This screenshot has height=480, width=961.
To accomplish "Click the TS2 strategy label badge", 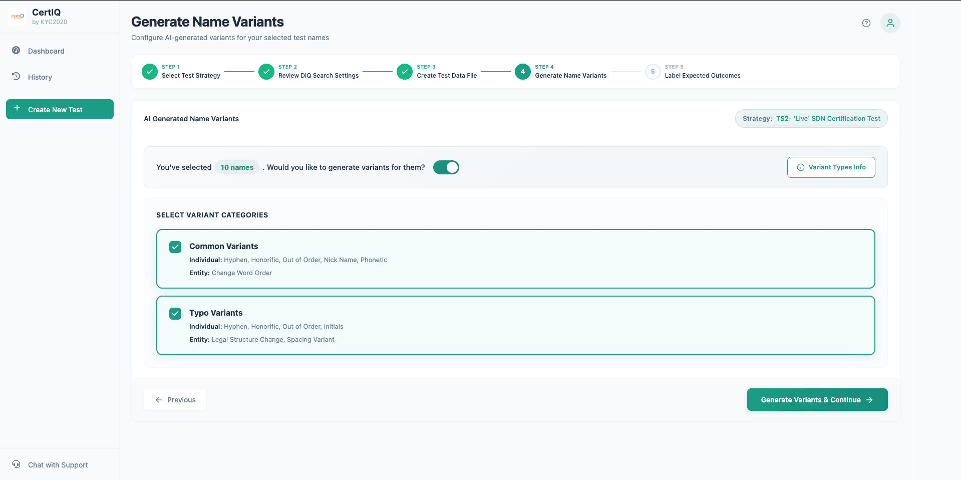I will (811, 119).
